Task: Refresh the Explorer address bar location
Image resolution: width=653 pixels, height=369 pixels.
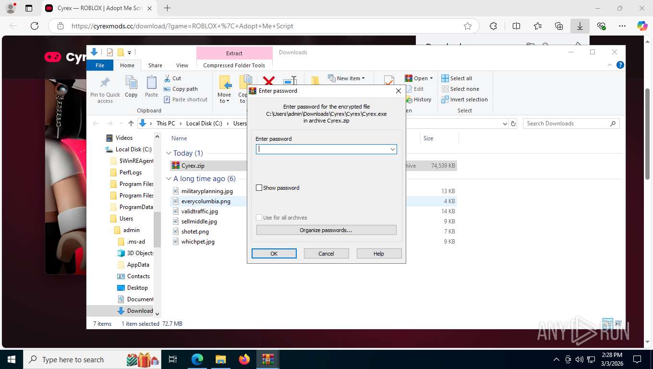Action: click(513, 123)
